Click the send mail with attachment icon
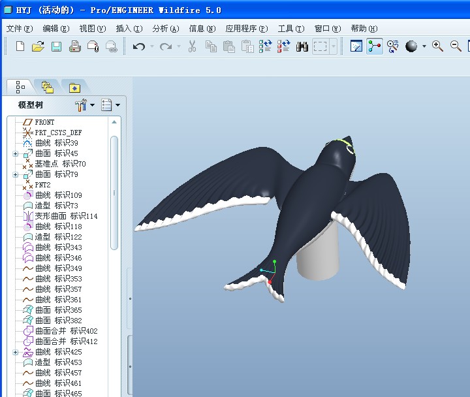 tap(93, 46)
